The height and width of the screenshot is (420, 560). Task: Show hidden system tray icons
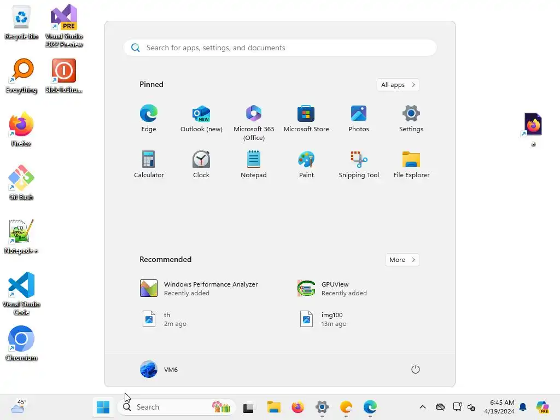pyautogui.click(x=423, y=407)
